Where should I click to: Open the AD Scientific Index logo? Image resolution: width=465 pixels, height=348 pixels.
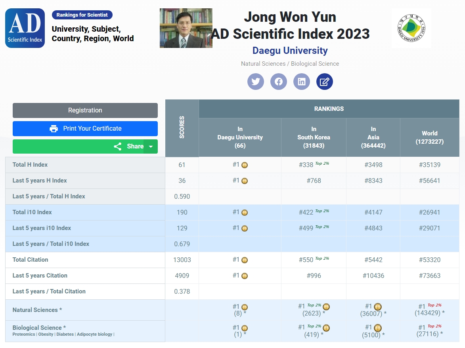click(25, 28)
